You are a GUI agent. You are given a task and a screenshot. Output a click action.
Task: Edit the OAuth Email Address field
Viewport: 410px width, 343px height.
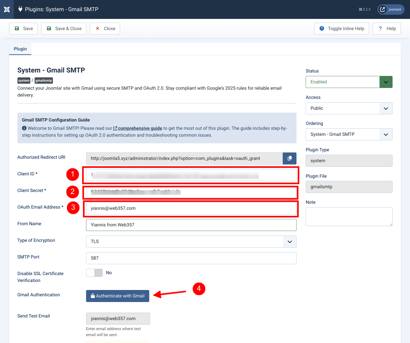pos(191,208)
